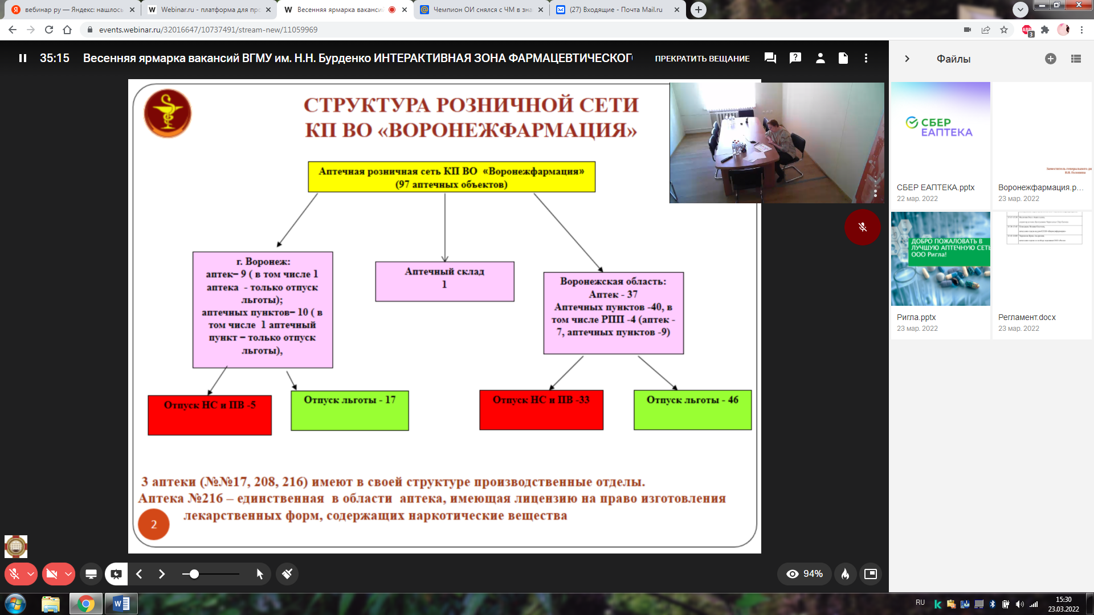Screen dimensions: 1094x615
Task: Go back in browser history
Action: click(13, 30)
